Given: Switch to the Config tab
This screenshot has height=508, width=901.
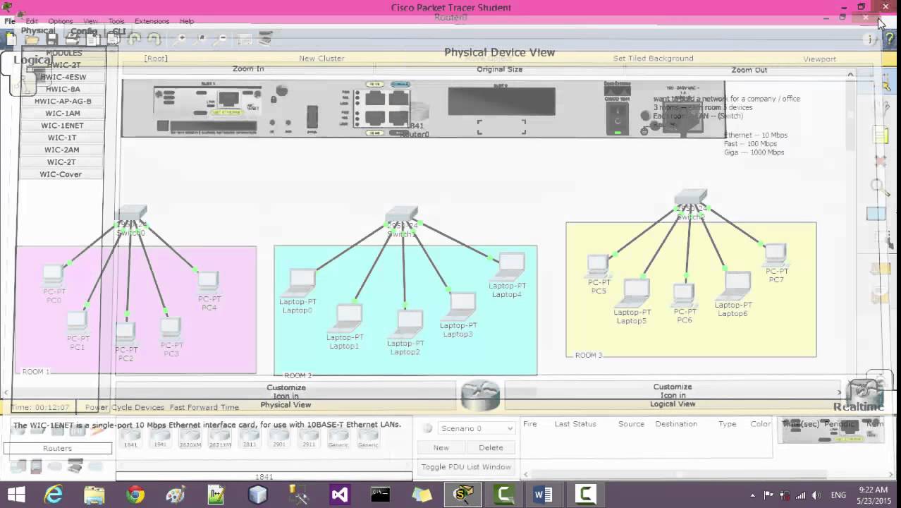Looking at the screenshot, I should [x=84, y=32].
